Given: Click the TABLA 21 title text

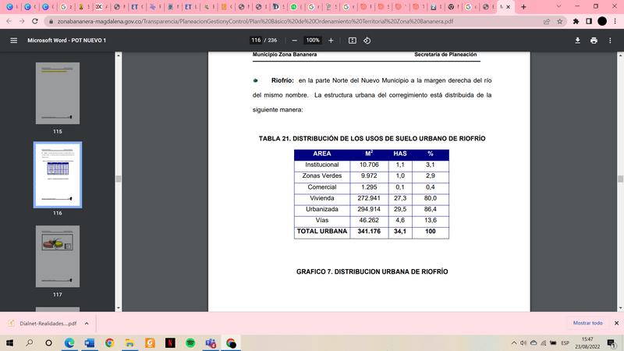Looking at the screenshot, I should tap(372, 139).
